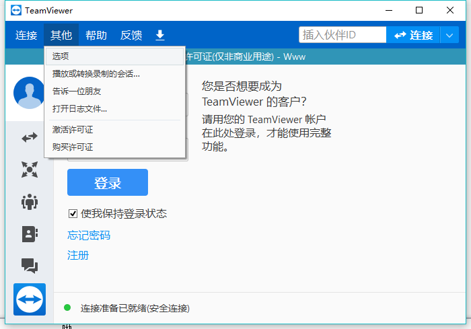Expand the connect button dropdown arrow

pyautogui.click(x=449, y=35)
